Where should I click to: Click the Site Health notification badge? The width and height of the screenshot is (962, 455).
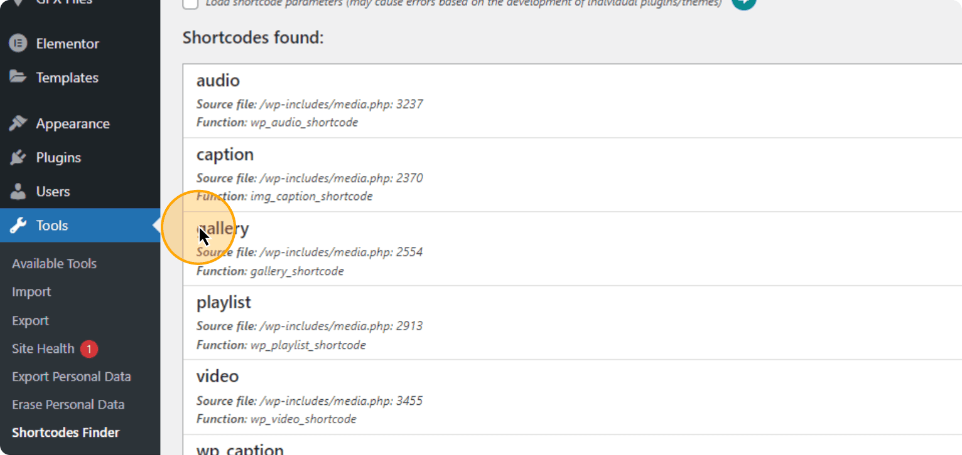[89, 349]
